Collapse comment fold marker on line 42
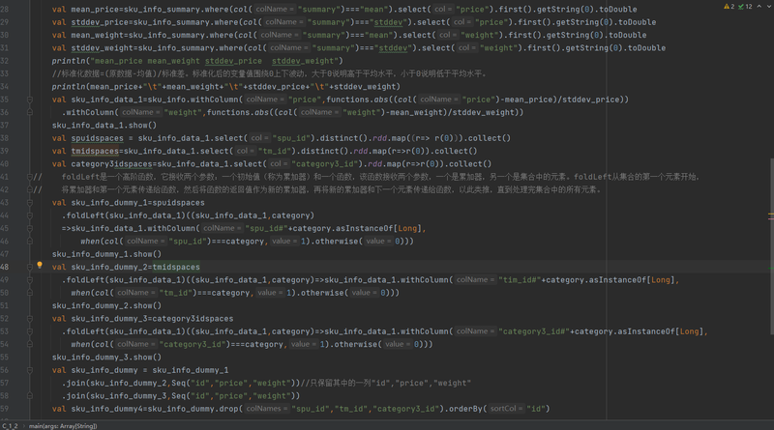 (x=30, y=189)
